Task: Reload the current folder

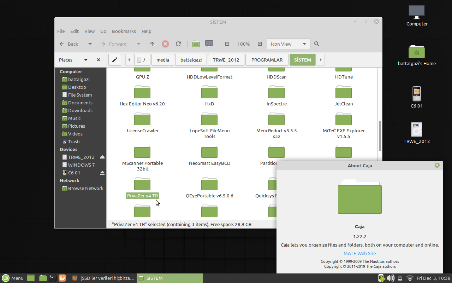Action: (x=178, y=44)
